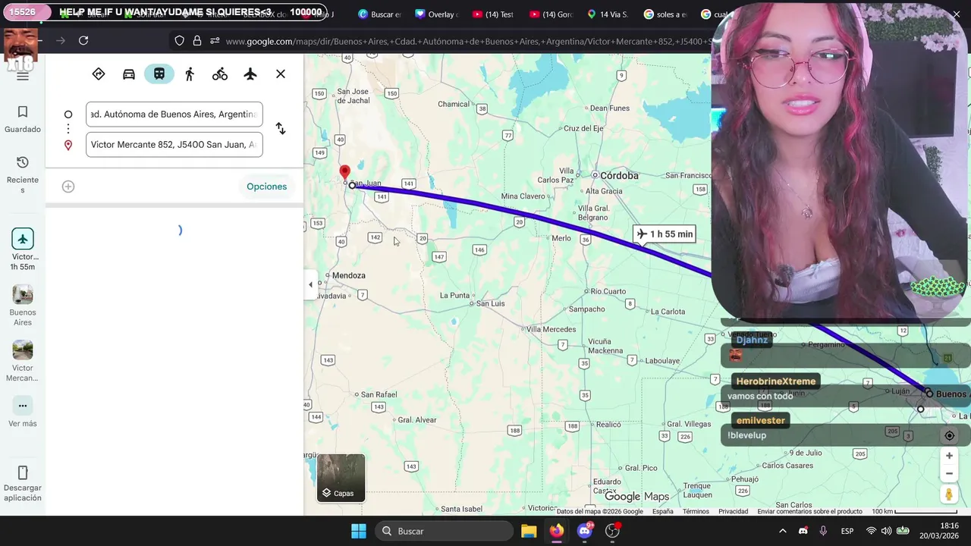Click the microphone tray icon
This screenshot has height=546, width=971.
(x=823, y=531)
